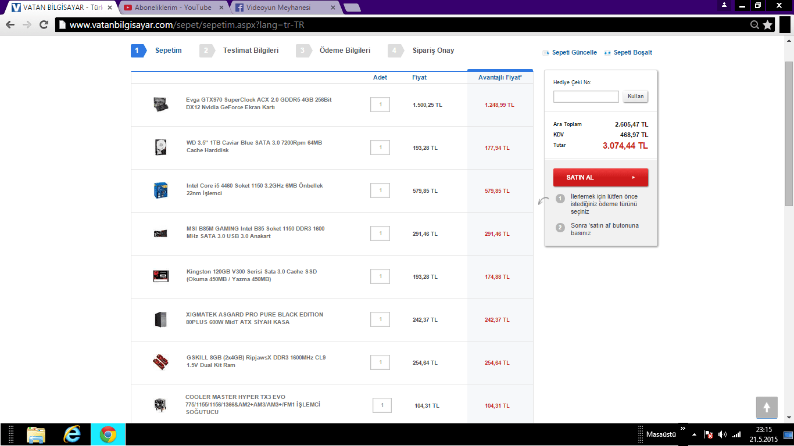Click the quantity field for WD Caviar Blue

(380, 148)
